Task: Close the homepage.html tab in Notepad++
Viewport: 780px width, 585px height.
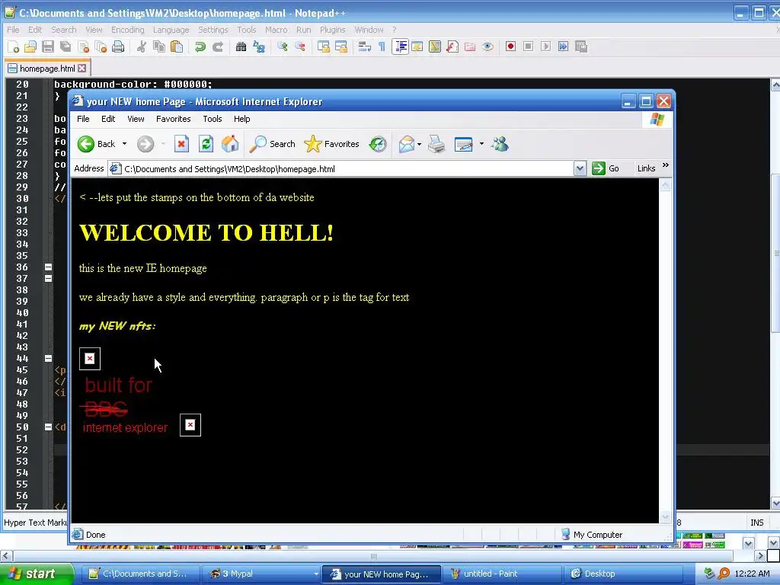Action: [x=82, y=68]
